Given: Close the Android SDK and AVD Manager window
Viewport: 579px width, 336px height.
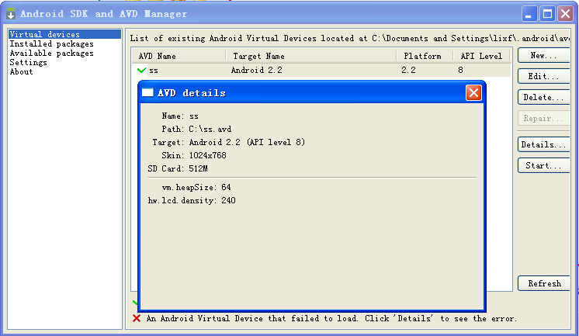Looking at the screenshot, I should tap(565, 14).
